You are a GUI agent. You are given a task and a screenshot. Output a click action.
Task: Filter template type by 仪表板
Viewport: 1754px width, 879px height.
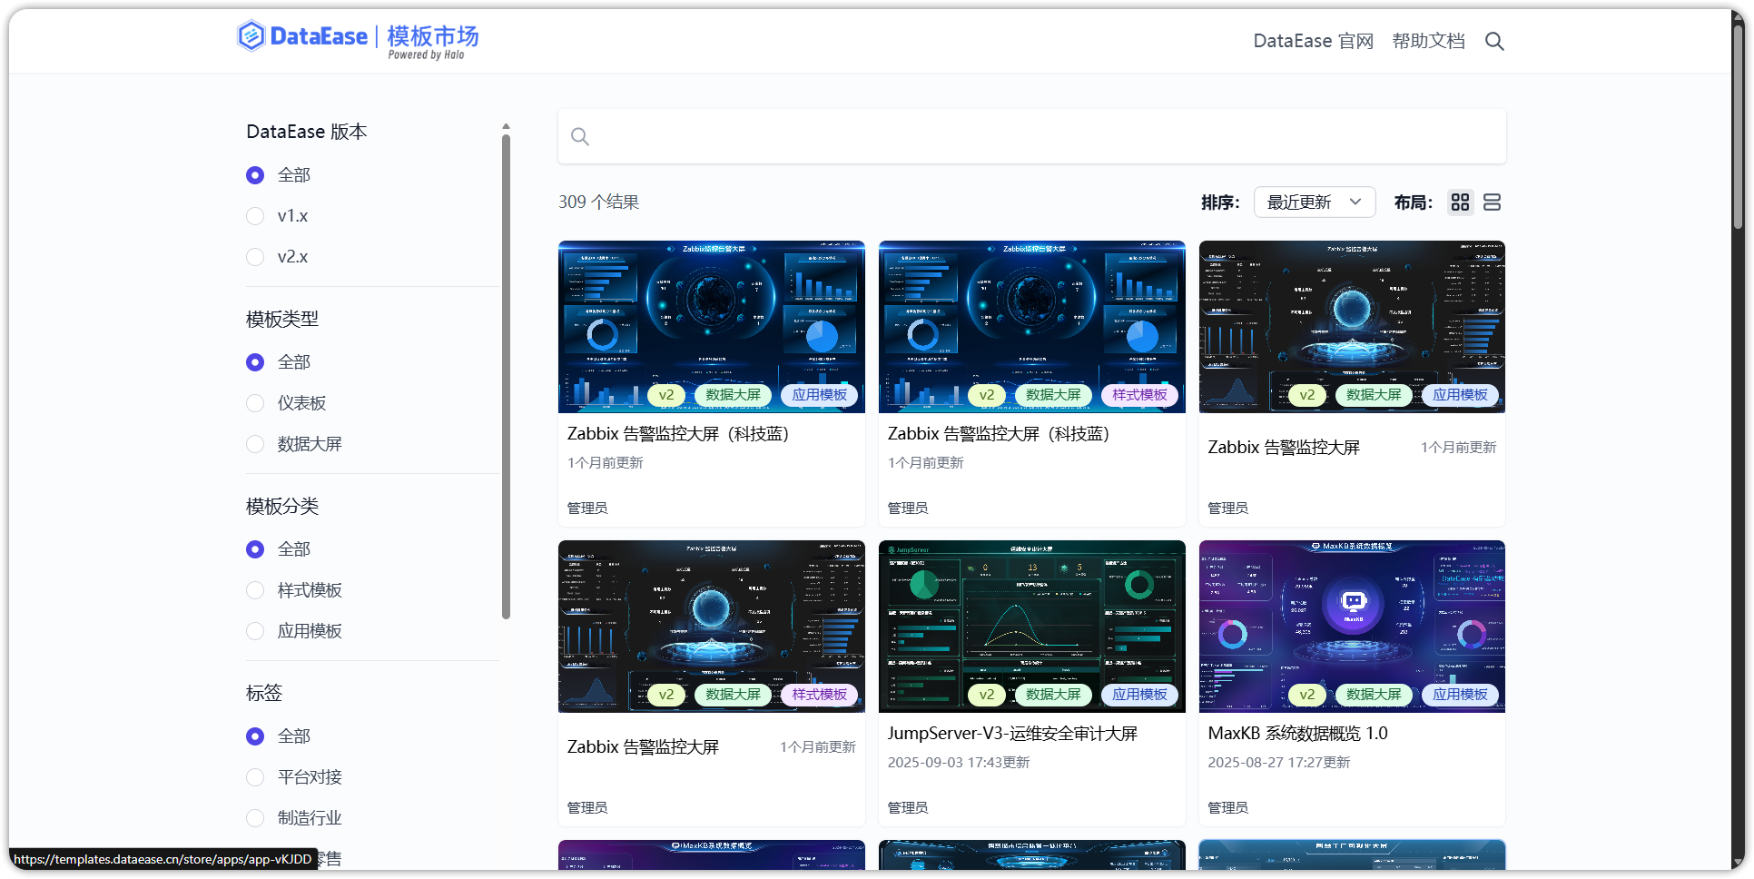point(255,403)
